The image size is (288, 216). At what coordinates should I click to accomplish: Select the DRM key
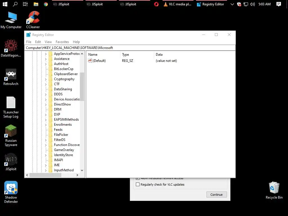pyautogui.click(x=57, y=109)
